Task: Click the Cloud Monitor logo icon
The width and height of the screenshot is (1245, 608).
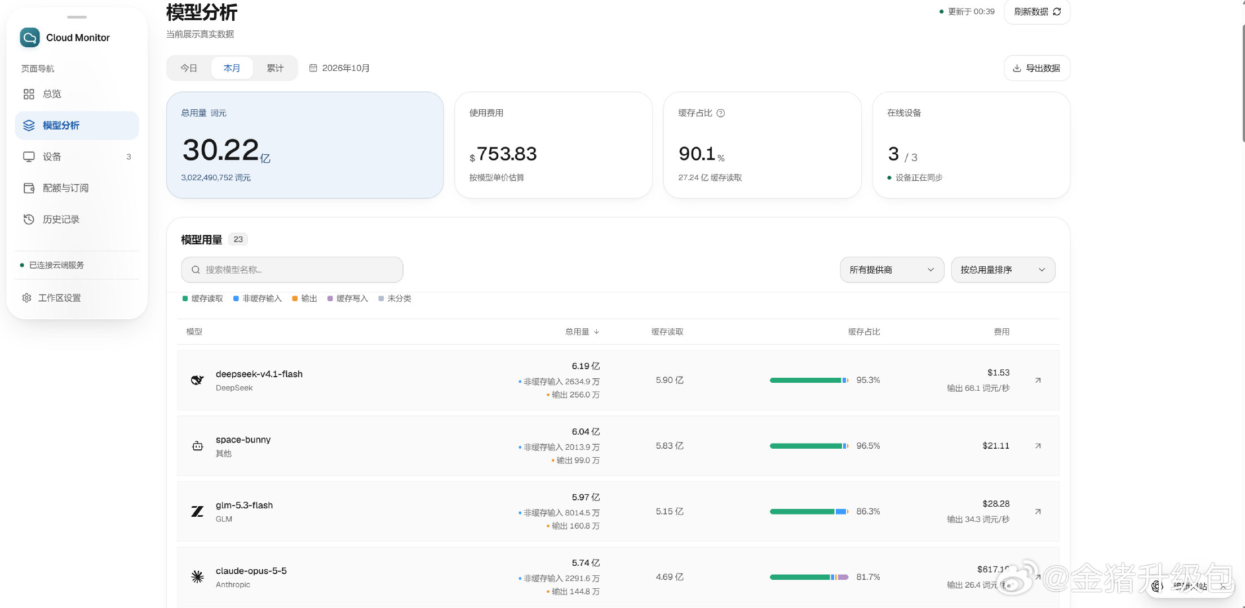Action: pyautogui.click(x=30, y=38)
